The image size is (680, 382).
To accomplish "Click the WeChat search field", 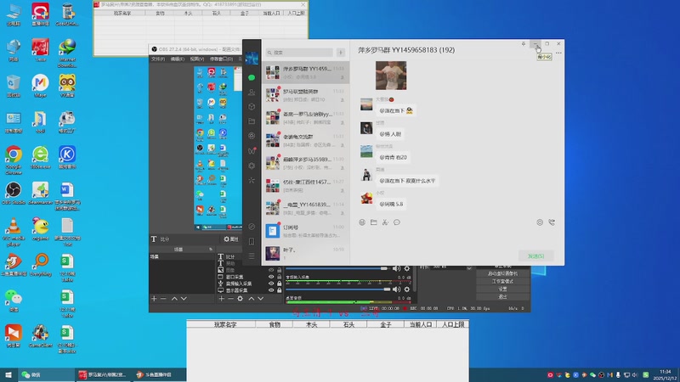I will point(299,53).
